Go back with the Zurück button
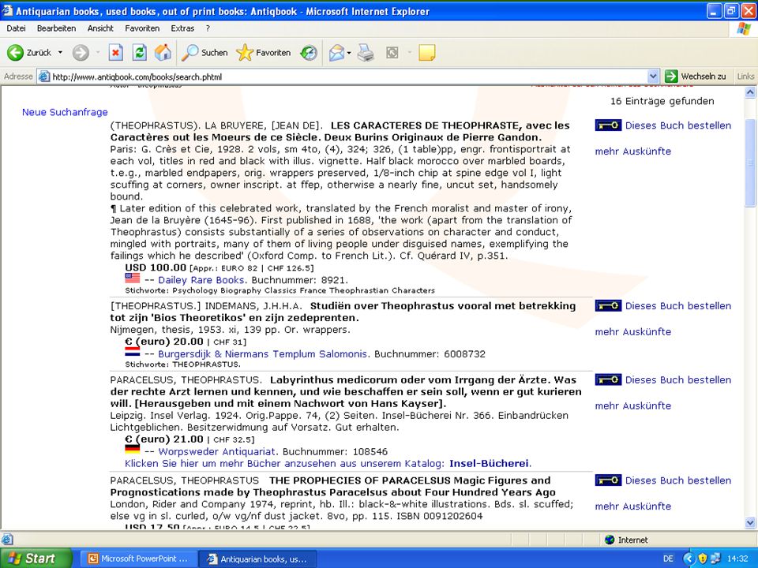Viewport: 758px width, 568px height. [x=29, y=53]
